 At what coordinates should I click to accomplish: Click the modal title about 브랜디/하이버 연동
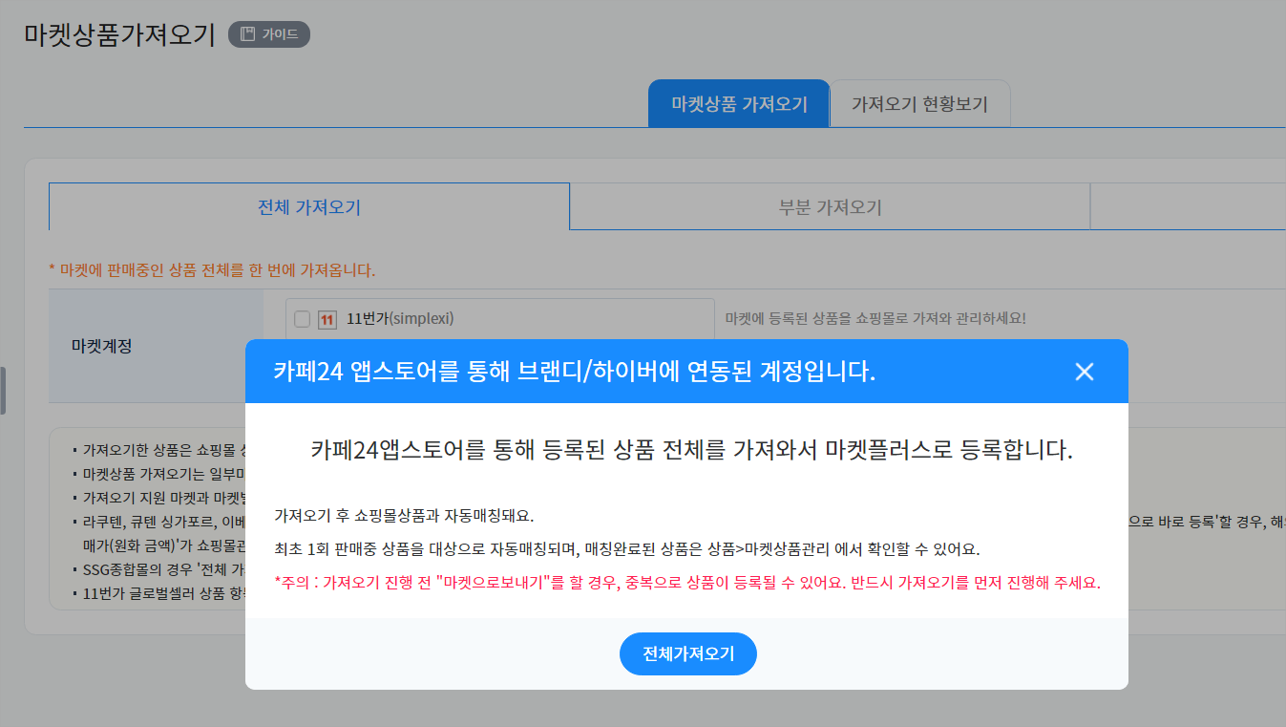[575, 372]
